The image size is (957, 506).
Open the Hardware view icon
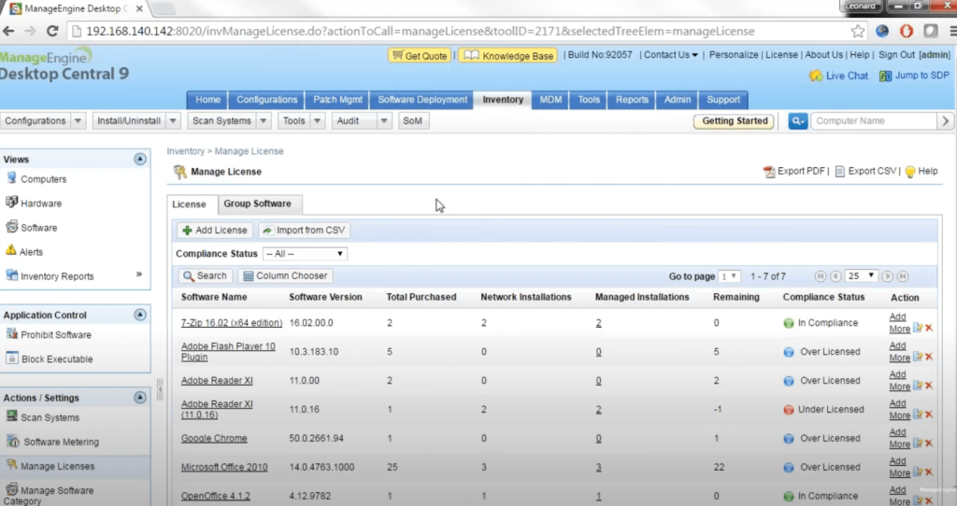click(11, 203)
